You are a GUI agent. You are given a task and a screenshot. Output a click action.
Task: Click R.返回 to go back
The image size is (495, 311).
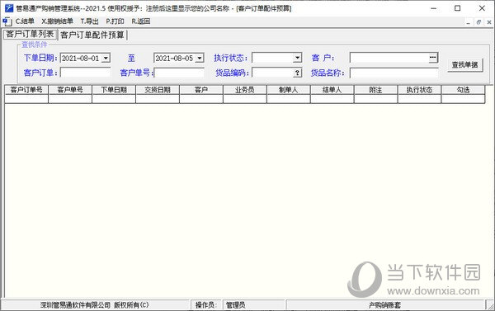pyautogui.click(x=141, y=21)
